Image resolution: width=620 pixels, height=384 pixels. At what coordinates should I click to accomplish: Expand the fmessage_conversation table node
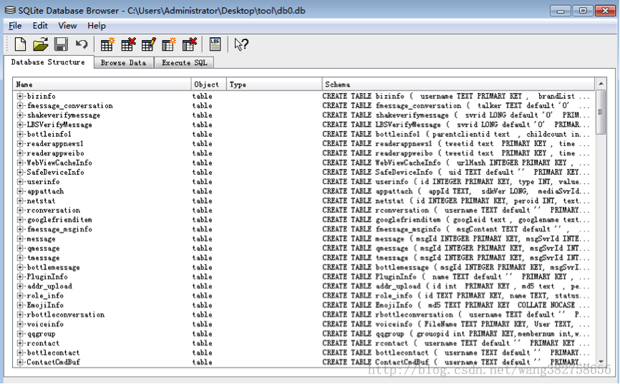(20, 106)
